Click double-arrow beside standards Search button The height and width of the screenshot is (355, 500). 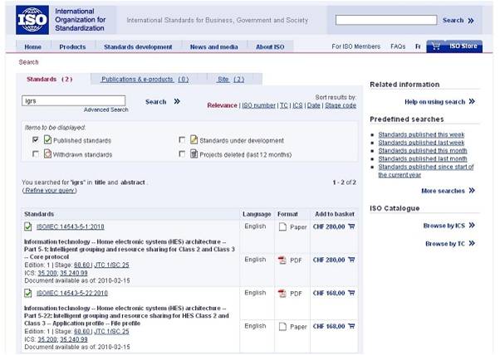177,101
